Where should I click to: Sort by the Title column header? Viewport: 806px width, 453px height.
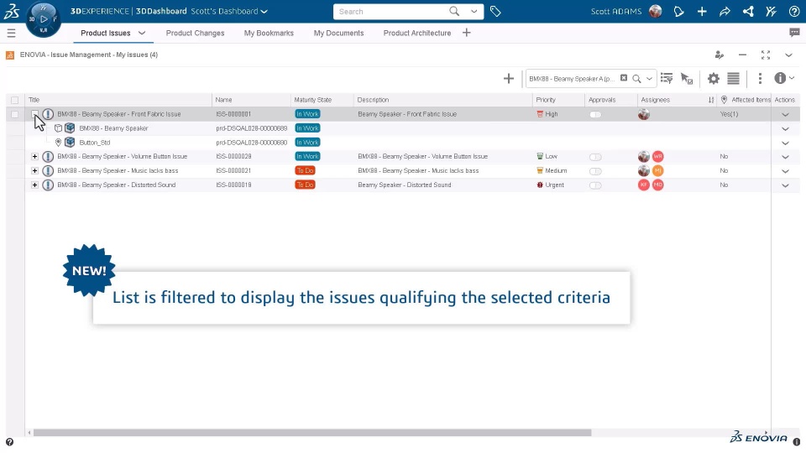(34, 100)
